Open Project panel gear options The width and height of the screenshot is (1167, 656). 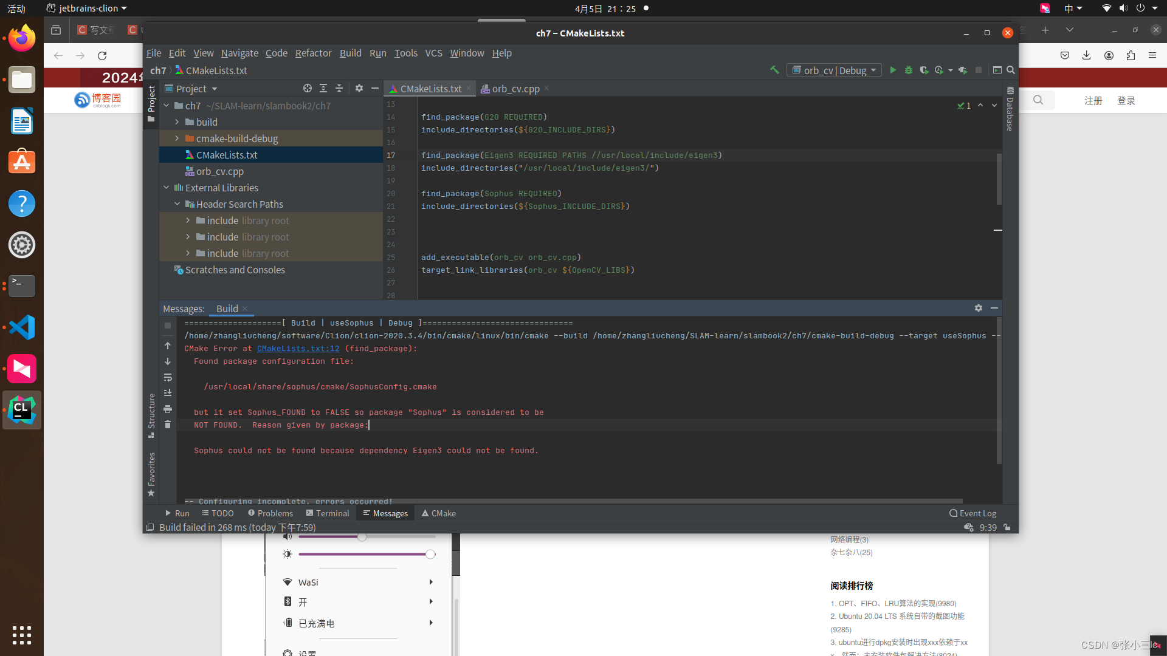click(359, 88)
